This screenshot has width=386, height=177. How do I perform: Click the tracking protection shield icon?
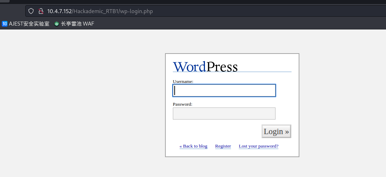click(31, 11)
